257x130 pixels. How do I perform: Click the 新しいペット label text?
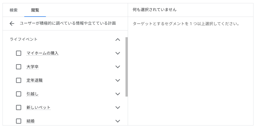tap(38, 108)
